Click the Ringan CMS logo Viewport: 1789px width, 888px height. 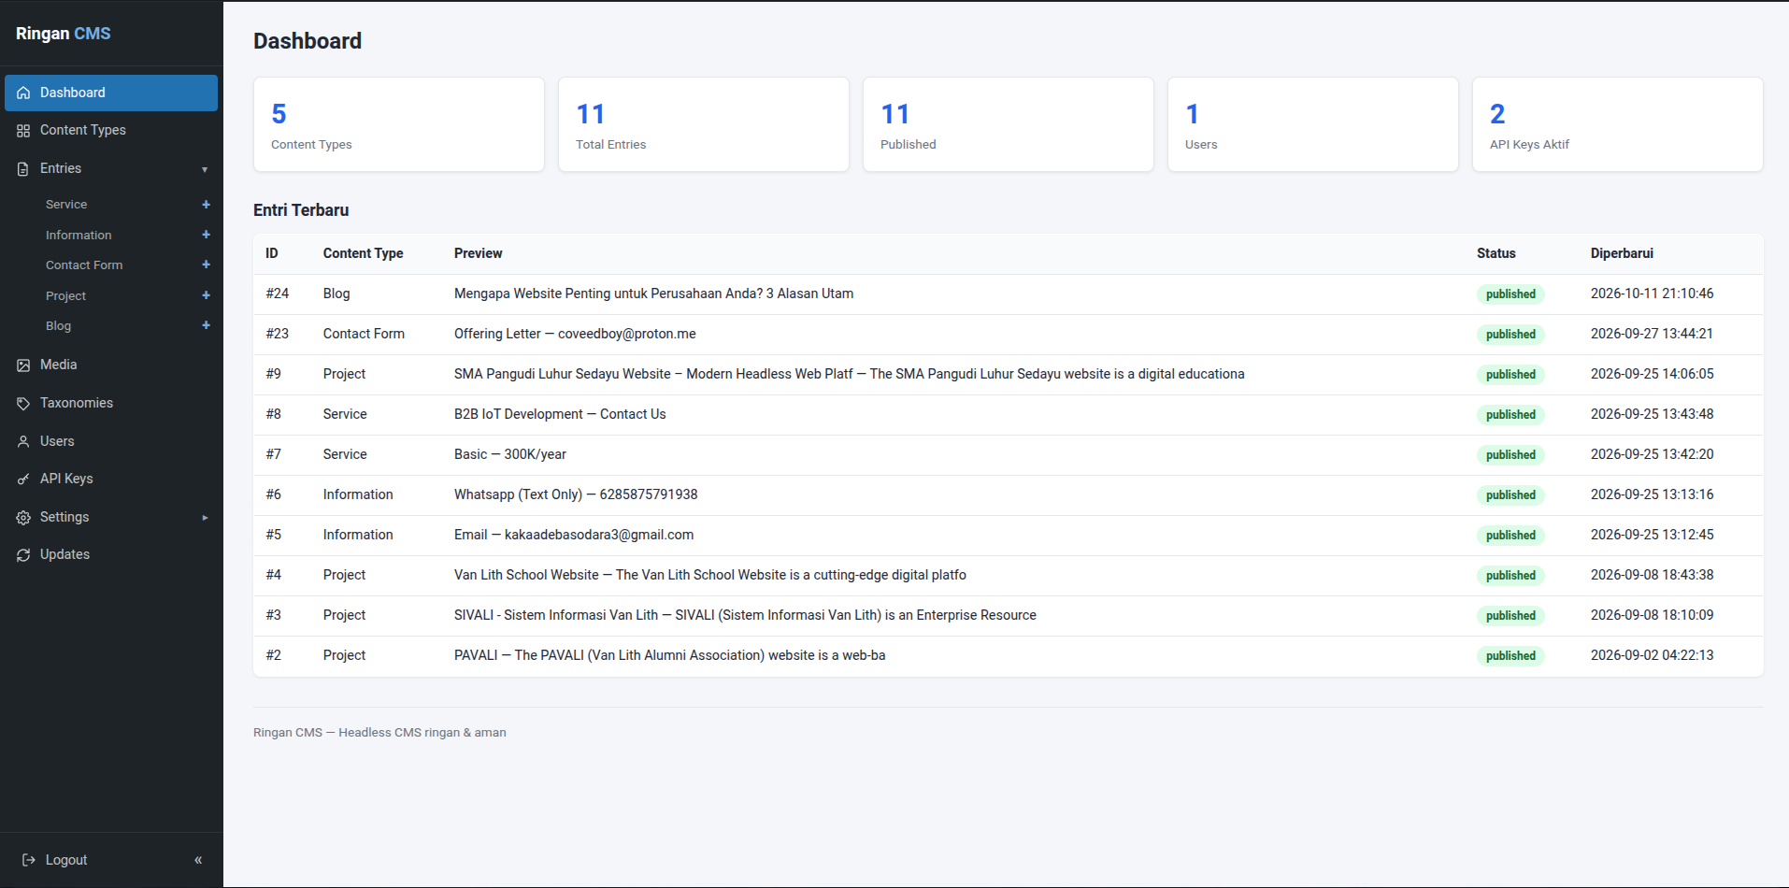pos(63,34)
